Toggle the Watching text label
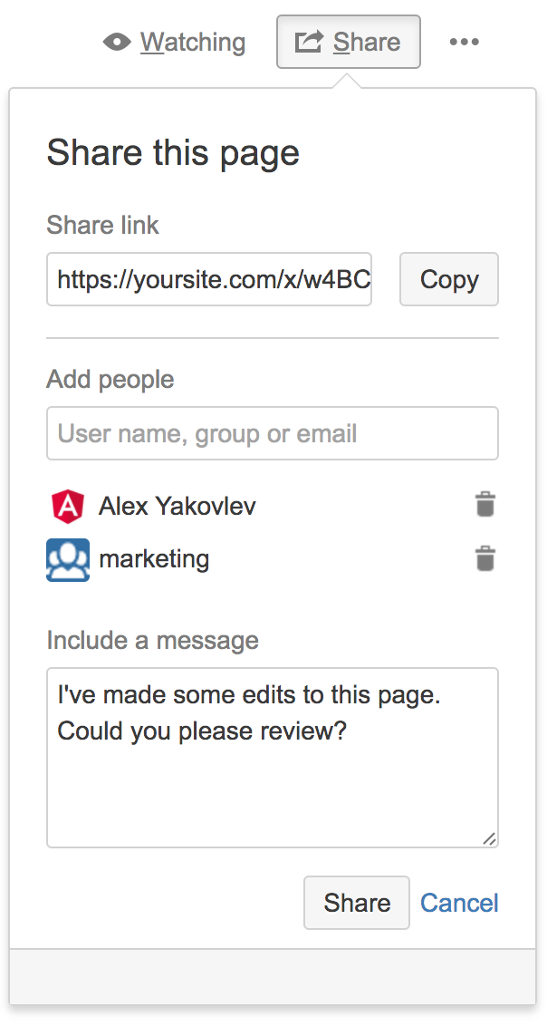This screenshot has height=1026, width=547. tap(193, 43)
